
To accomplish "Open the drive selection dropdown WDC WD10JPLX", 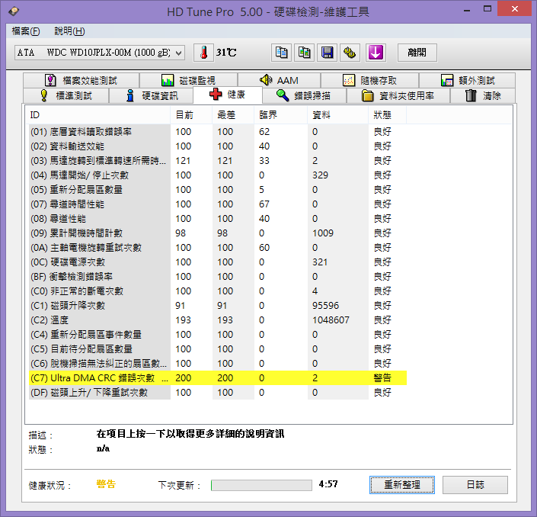I will tap(100, 53).
